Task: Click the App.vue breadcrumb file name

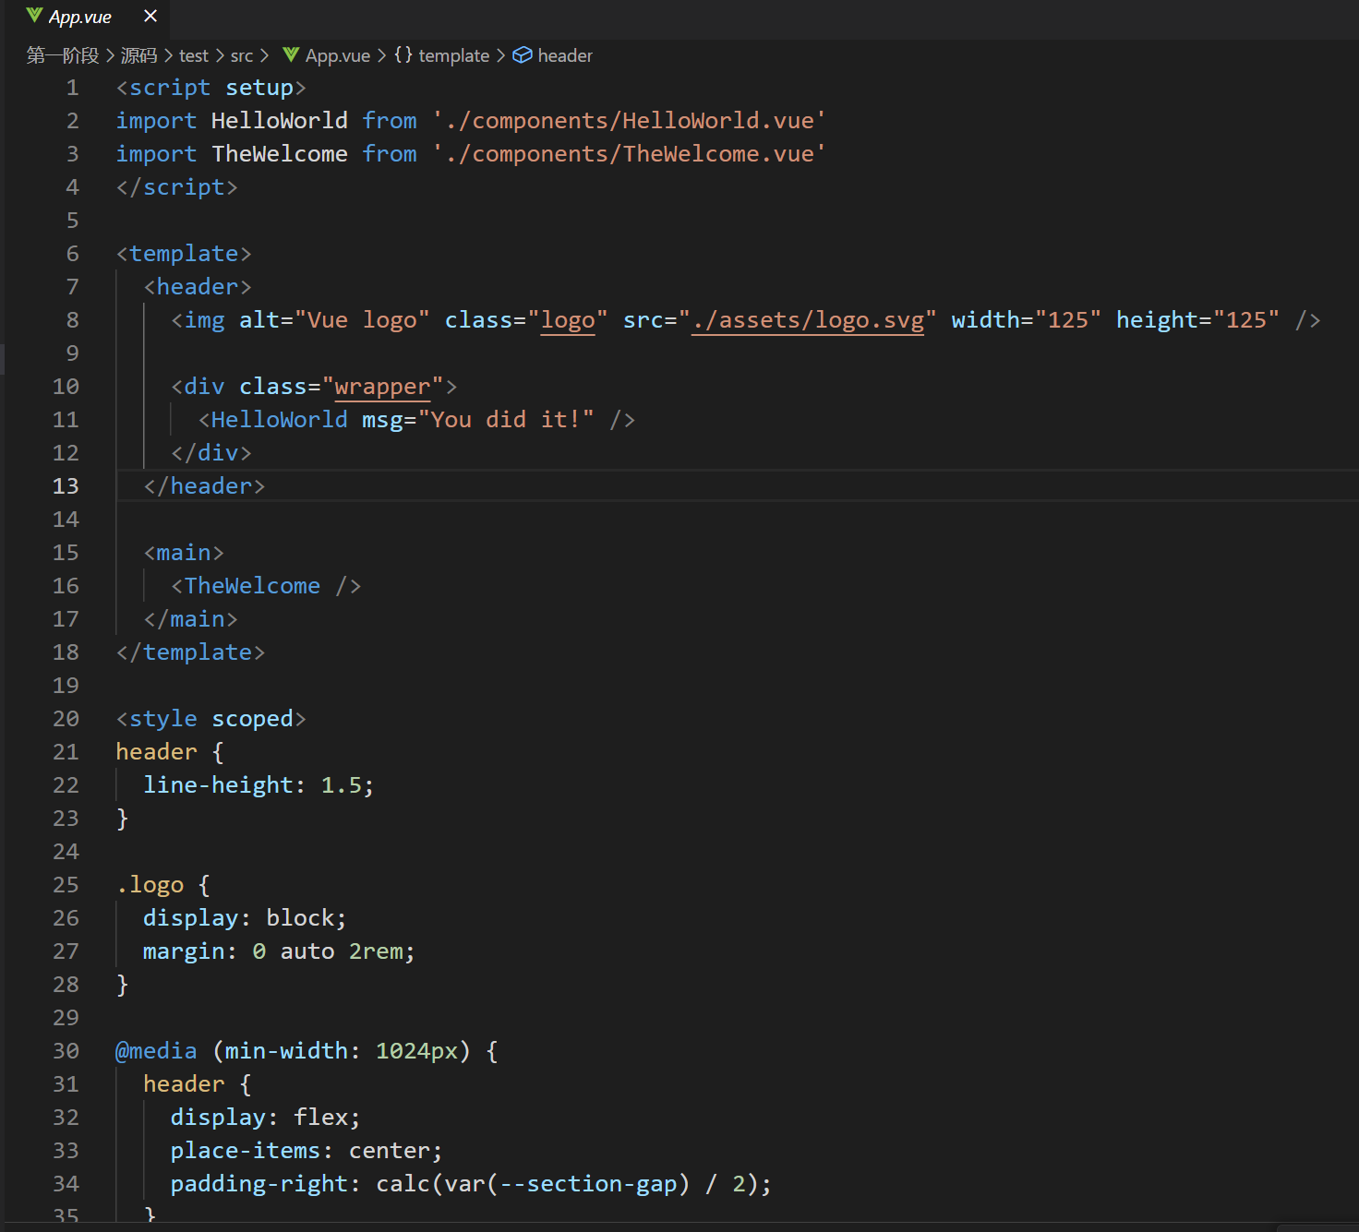Action: click(338, 55)
